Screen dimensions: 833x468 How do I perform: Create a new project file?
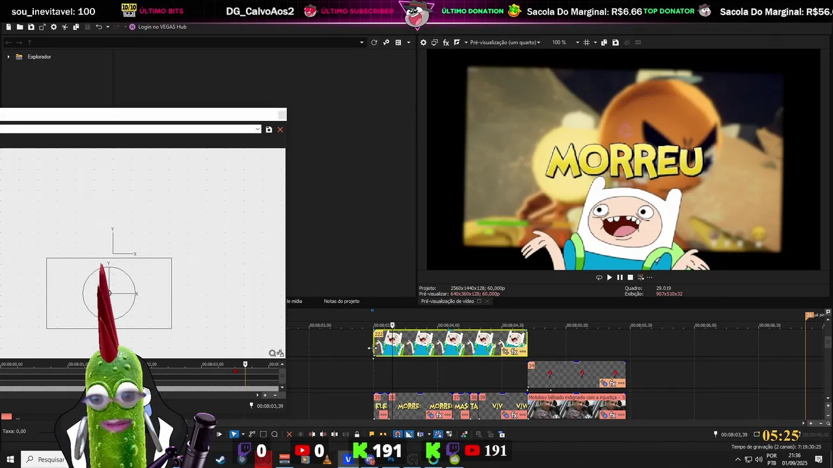pyautogui.click(x=8, y=27)
